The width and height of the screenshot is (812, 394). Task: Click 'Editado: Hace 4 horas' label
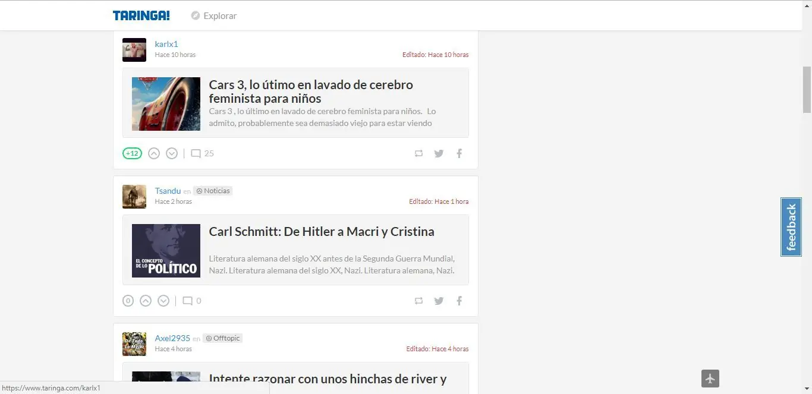pos(438,349)
